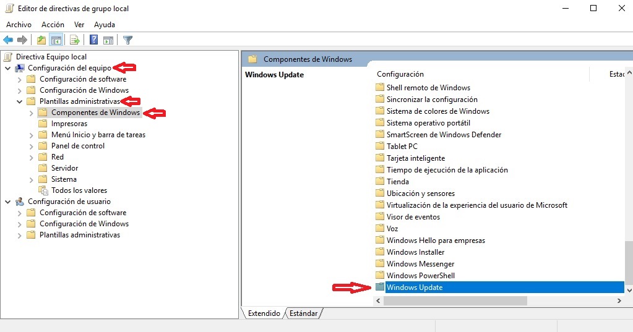633x332 pixels.
Task: Select Sincronizar la configuración folder
Action: point(432,100)
